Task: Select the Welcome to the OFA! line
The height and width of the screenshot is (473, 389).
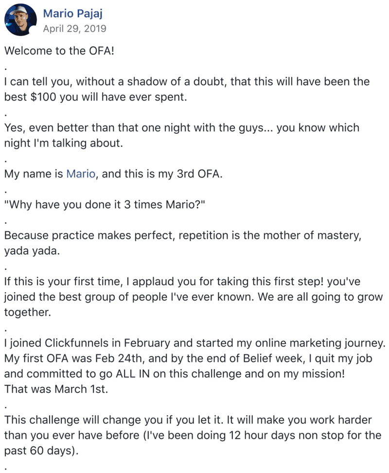Action: 59,51
